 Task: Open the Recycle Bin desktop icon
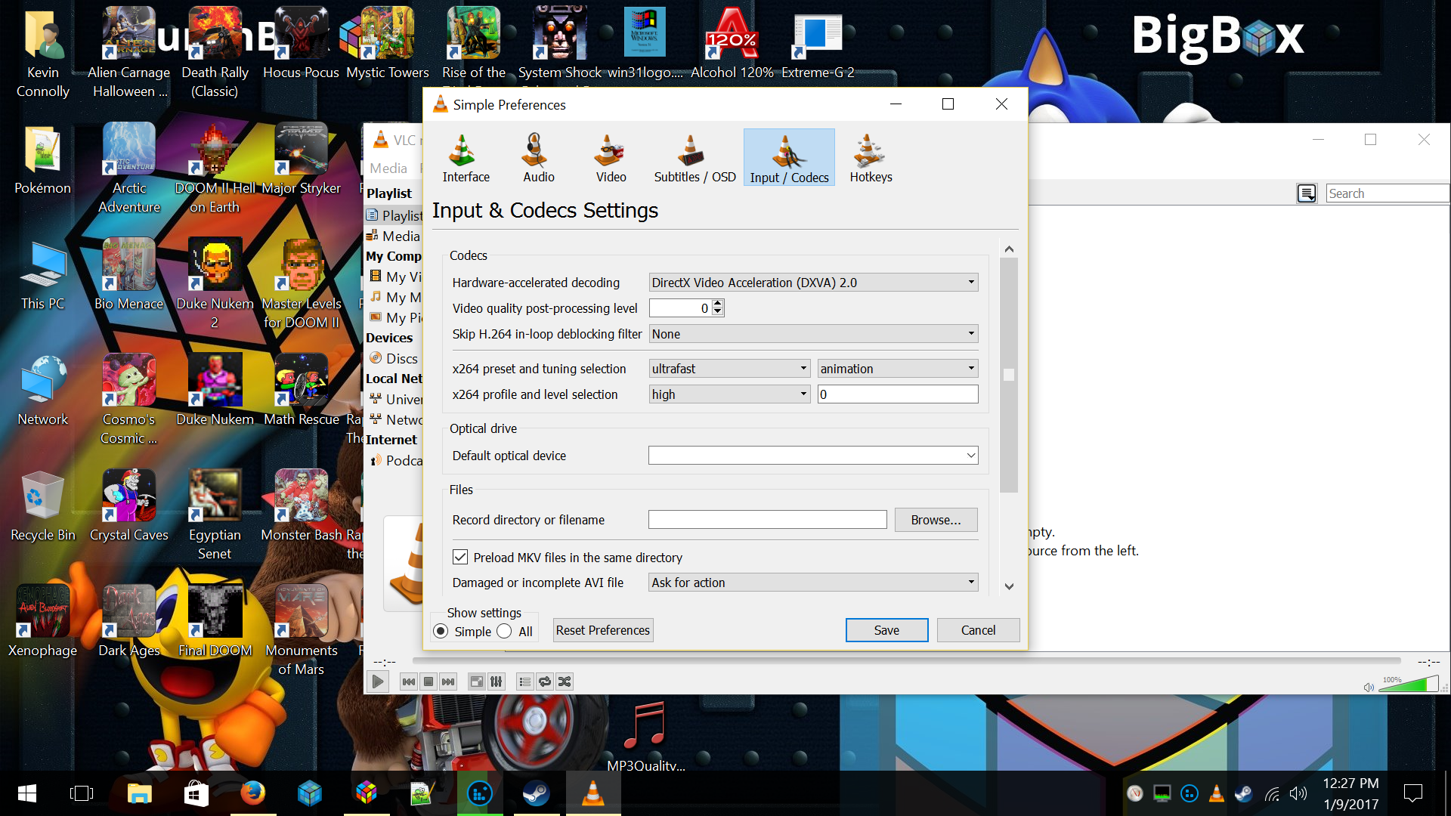click(x=42, y=506)
